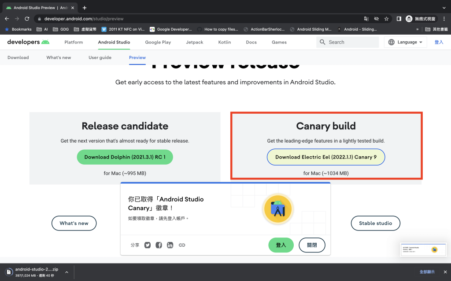Download Dolphin (2021.3.1) RC 1

tap(125, 157)
